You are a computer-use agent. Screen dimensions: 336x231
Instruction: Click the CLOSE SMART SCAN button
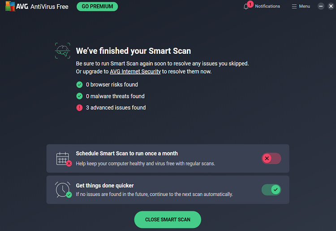pos(168,219)
